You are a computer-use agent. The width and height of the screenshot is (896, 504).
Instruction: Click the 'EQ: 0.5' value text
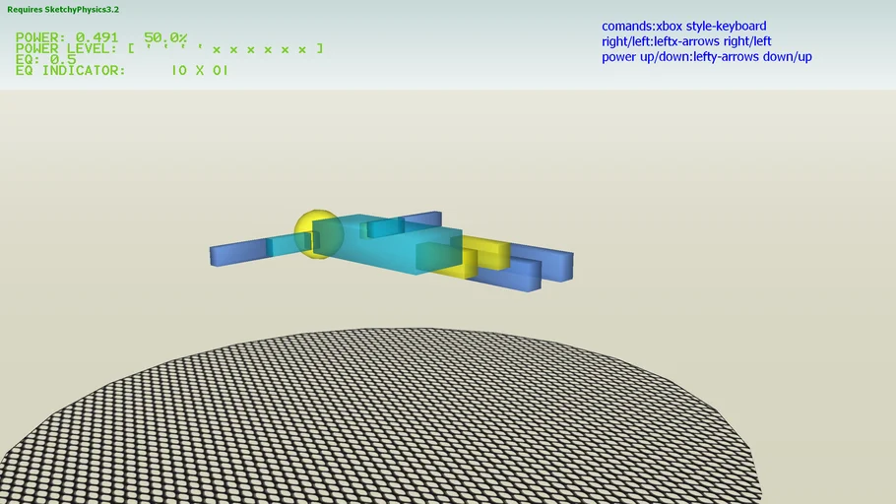45,59
